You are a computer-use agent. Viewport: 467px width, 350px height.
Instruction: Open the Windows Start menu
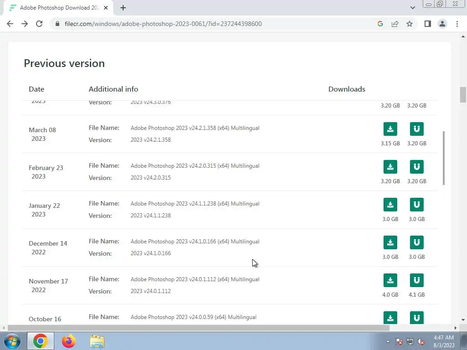[11, 341]
